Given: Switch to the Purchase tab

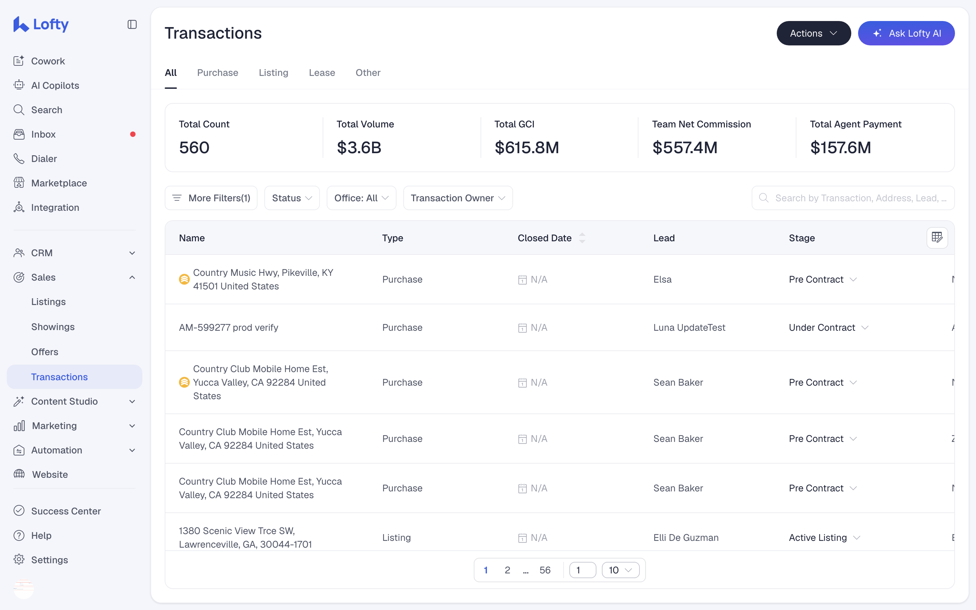Looking at the screenshot, I should 218,73.
